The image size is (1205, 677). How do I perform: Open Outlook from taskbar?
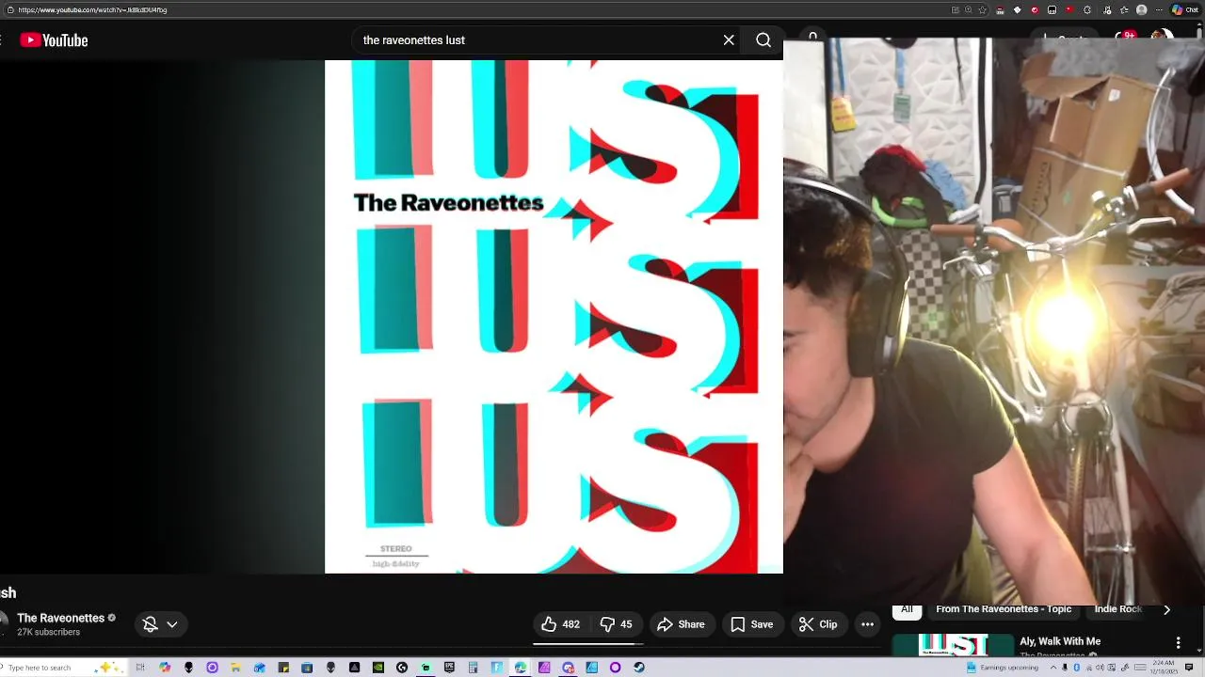[x=259, y=668]
